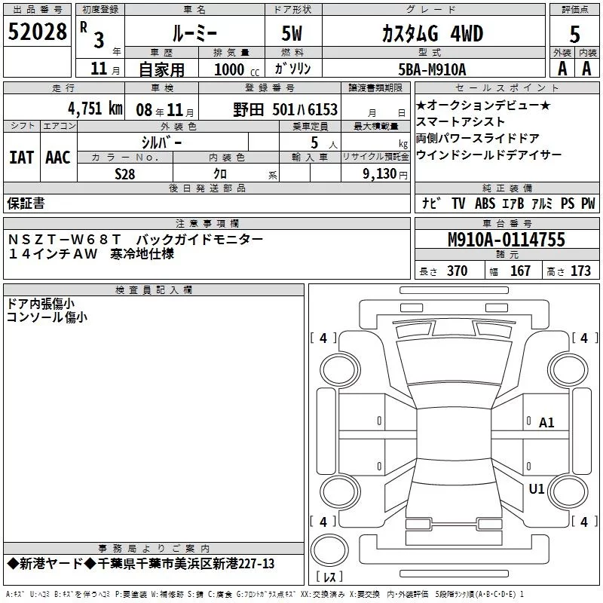
Task: Select displacement value 1000 cc
Action: click(237, 69)
